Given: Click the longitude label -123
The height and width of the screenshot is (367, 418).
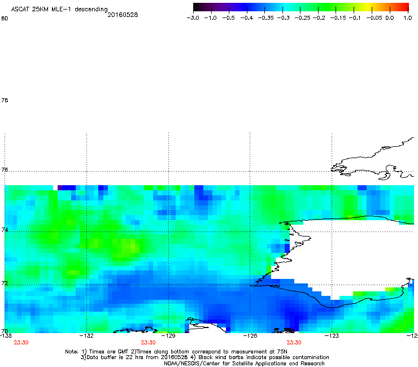Looking at the screenshot, I should [x=332, y=335].
